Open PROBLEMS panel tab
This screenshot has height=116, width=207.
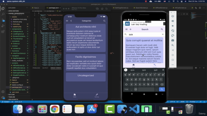click(36, 68)
